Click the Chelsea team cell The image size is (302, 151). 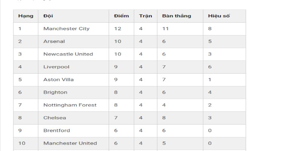[x=73, y=118]
